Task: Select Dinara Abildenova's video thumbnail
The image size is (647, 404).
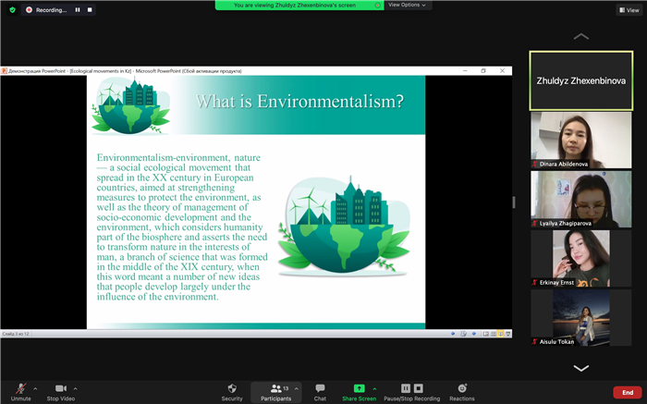Action: [x=568, y=139]
